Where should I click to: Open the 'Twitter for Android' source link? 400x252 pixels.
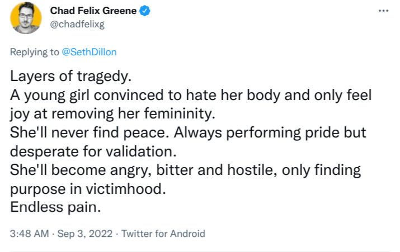tap(163, 234)
